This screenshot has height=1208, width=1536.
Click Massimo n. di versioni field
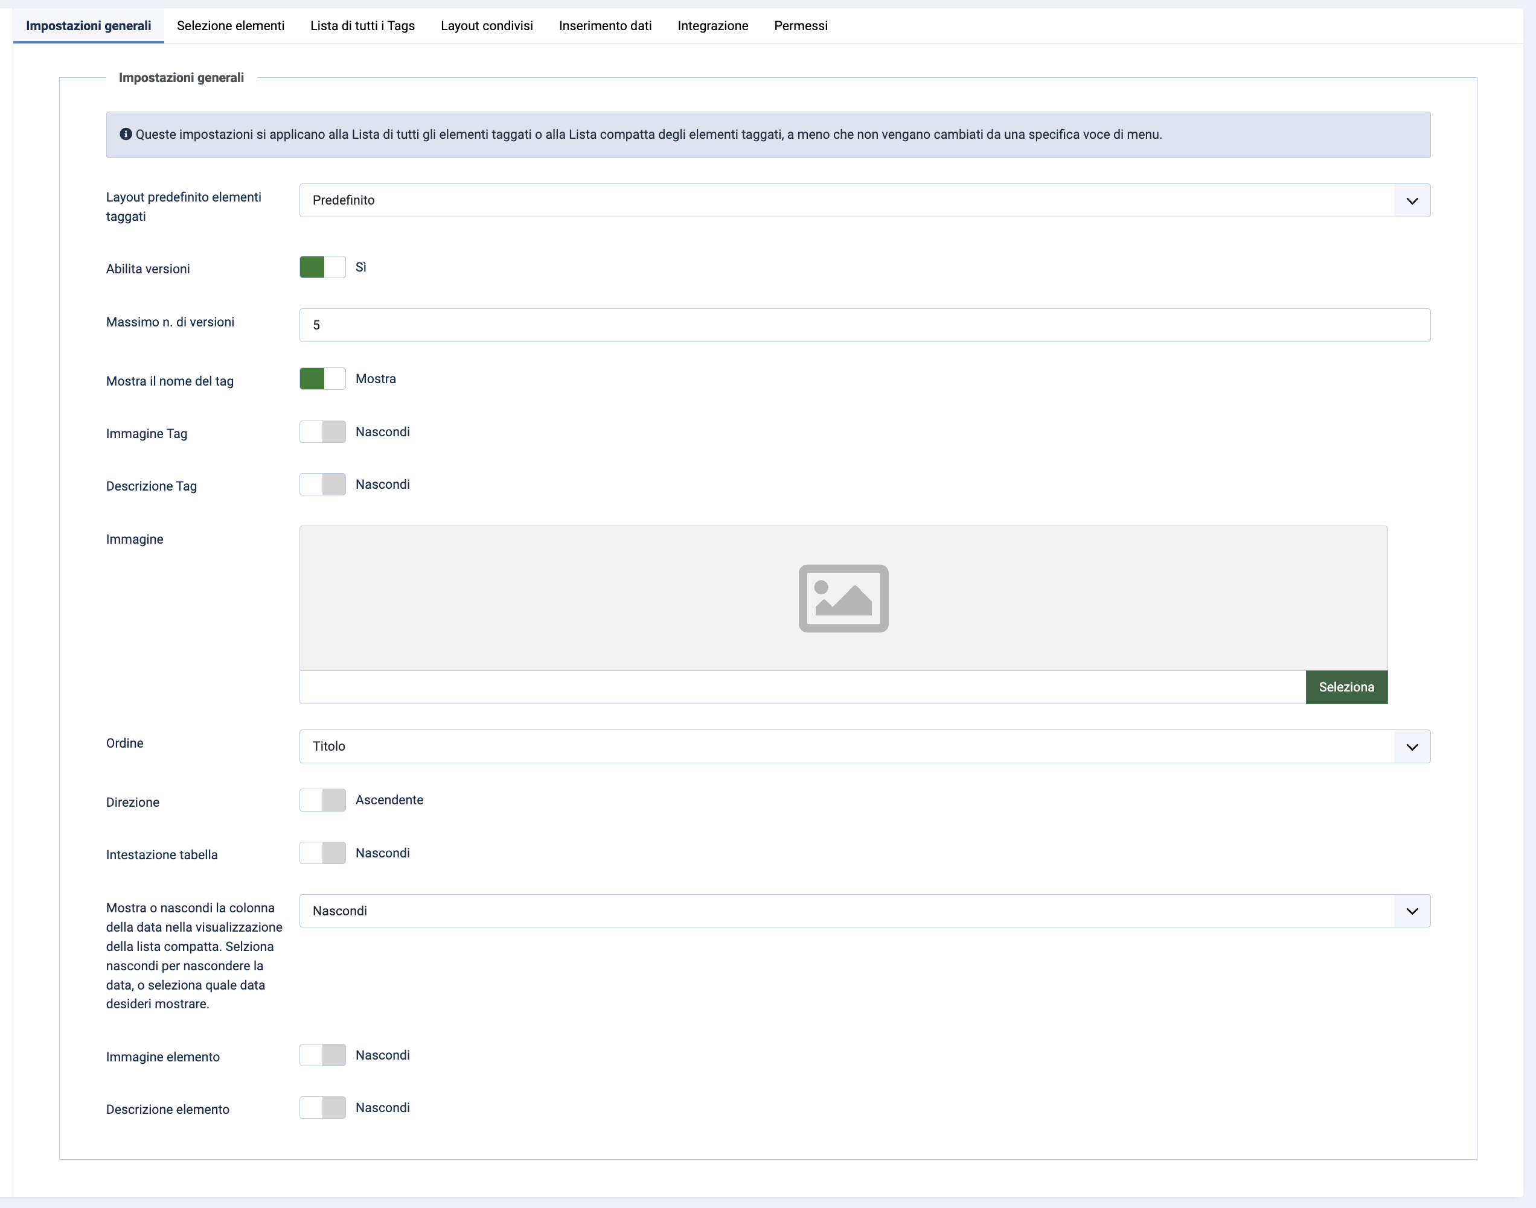pyautogui.click(x=865, y=325)
